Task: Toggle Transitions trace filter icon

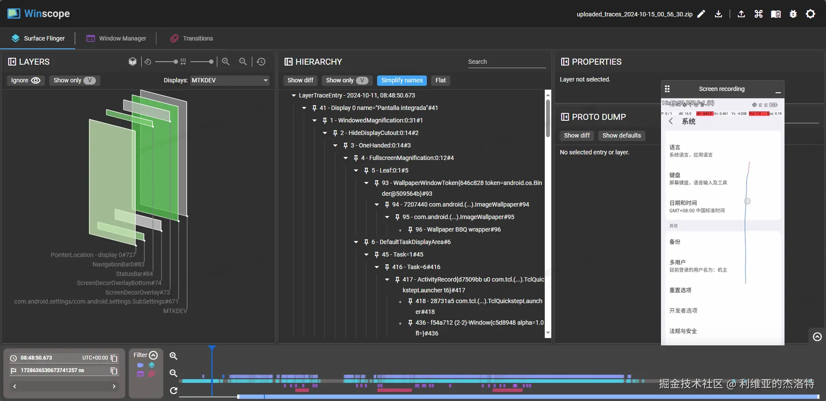Action: (152, 374)
